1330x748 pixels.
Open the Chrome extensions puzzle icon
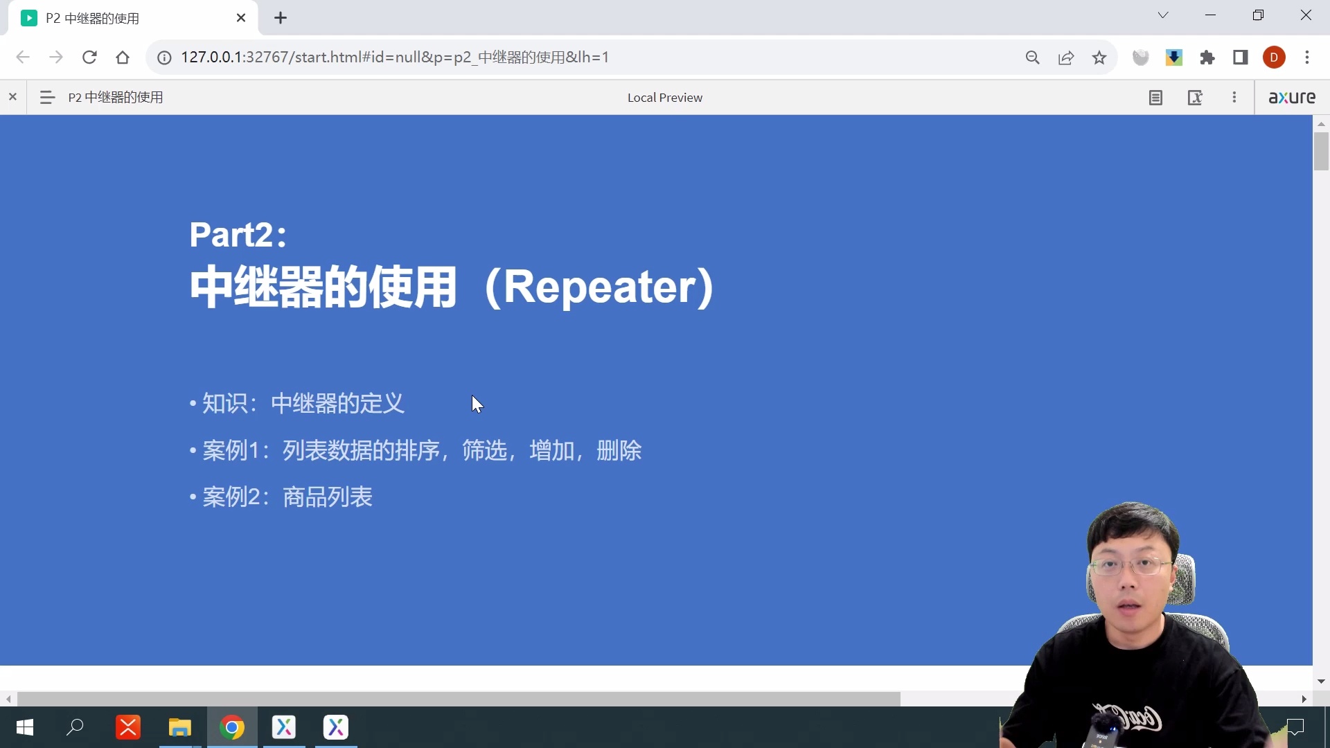1207,57
